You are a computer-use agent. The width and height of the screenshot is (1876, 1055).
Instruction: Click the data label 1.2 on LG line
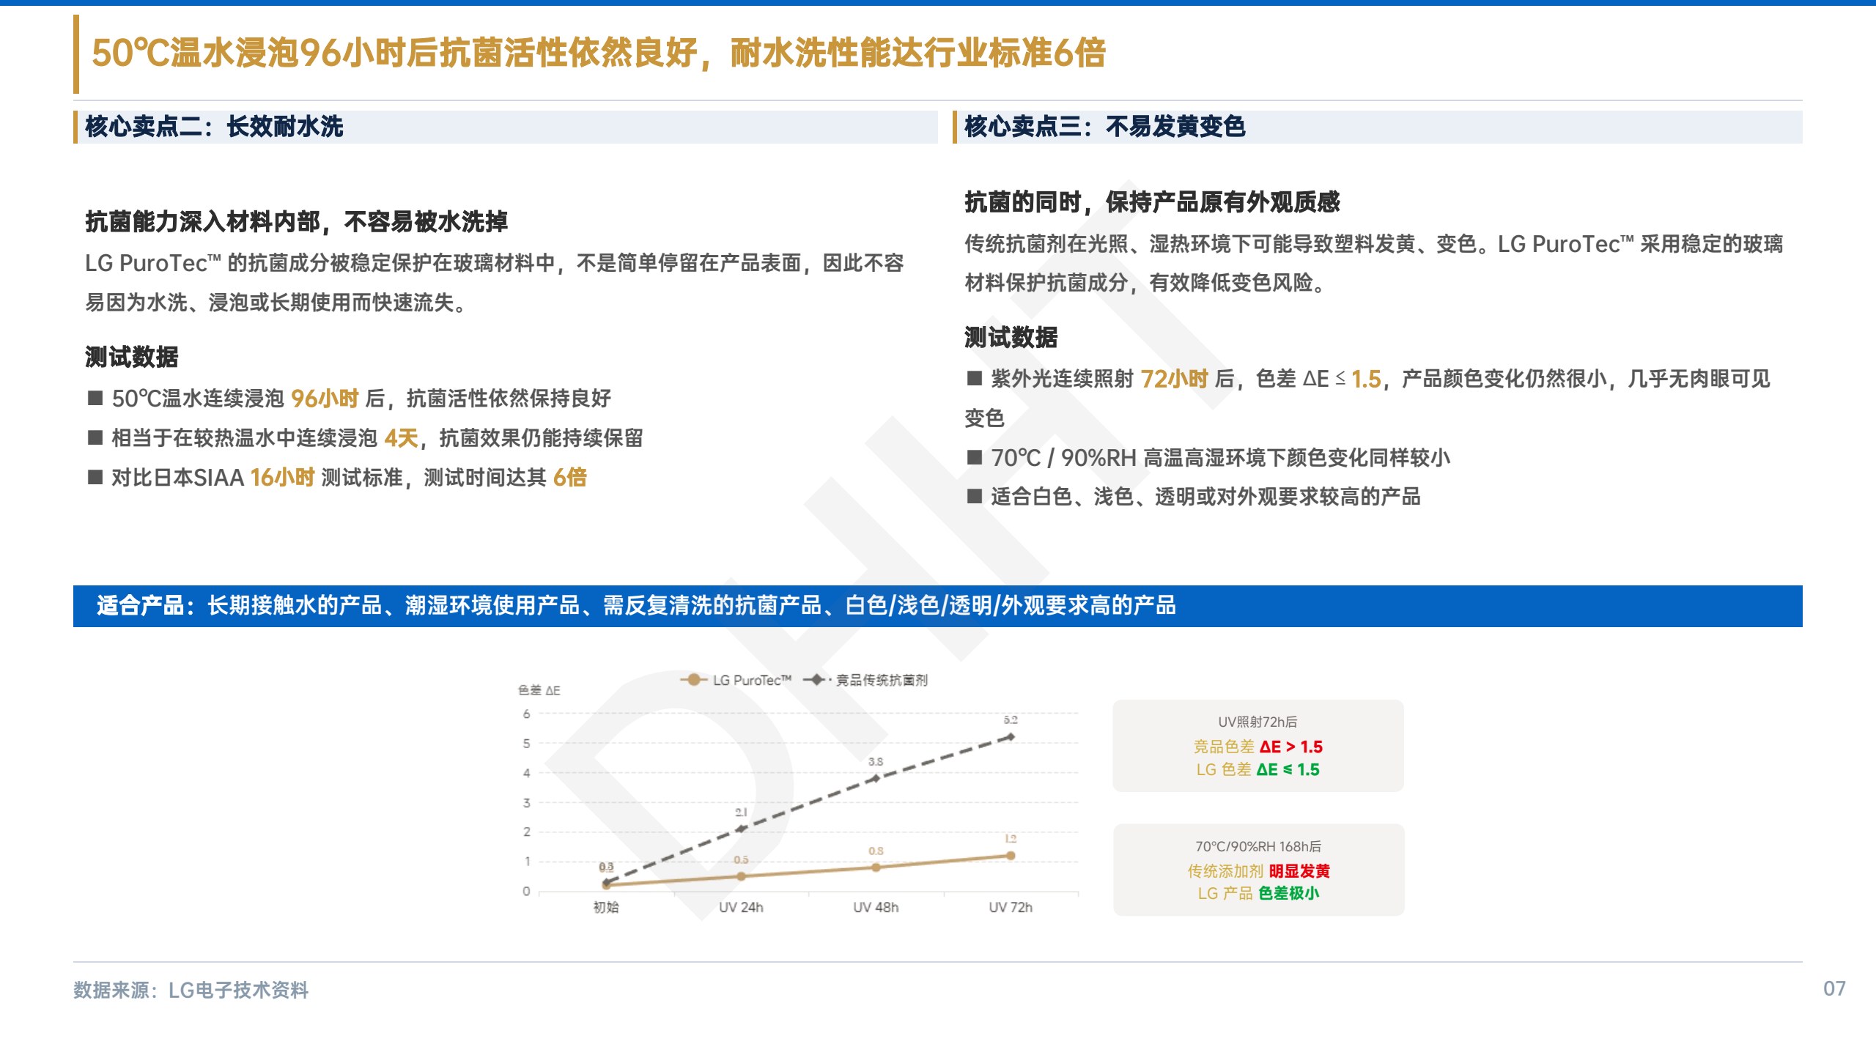point(1011,839)
